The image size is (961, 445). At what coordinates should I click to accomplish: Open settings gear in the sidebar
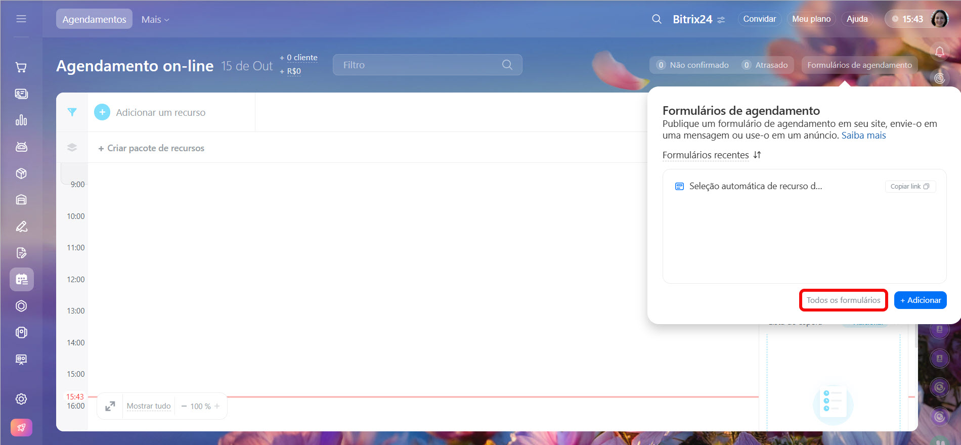click(x=21, y=399)
